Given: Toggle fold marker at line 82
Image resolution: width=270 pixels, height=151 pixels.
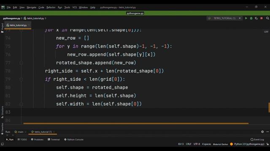Looking at the screenshot, I should click(21, 104).
